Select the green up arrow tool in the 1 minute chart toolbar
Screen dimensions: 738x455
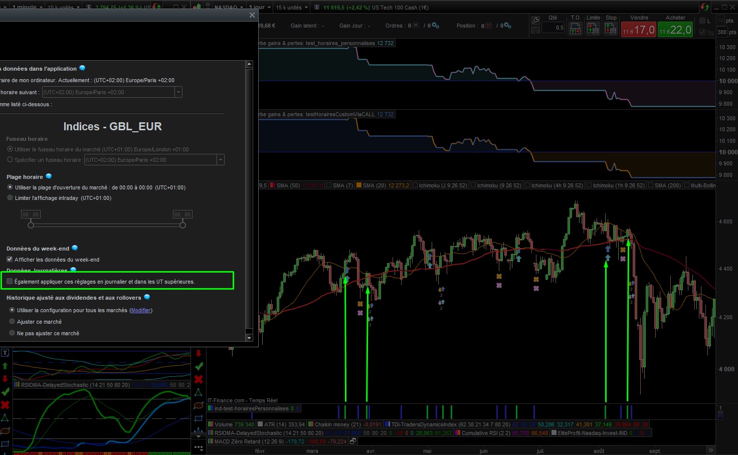coord(5,366)
